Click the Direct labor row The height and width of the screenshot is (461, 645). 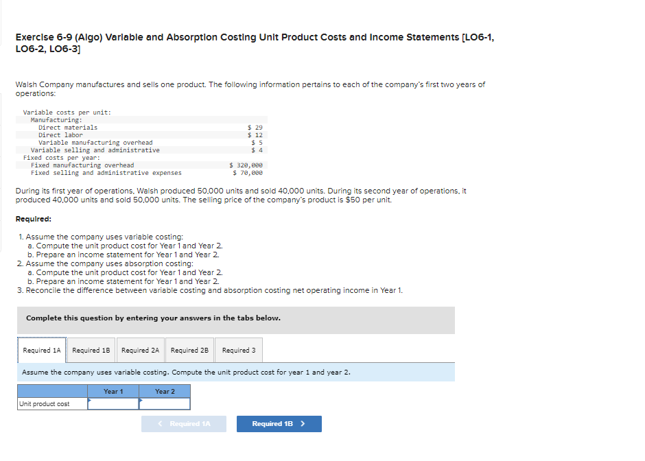(x=141, y=135)
